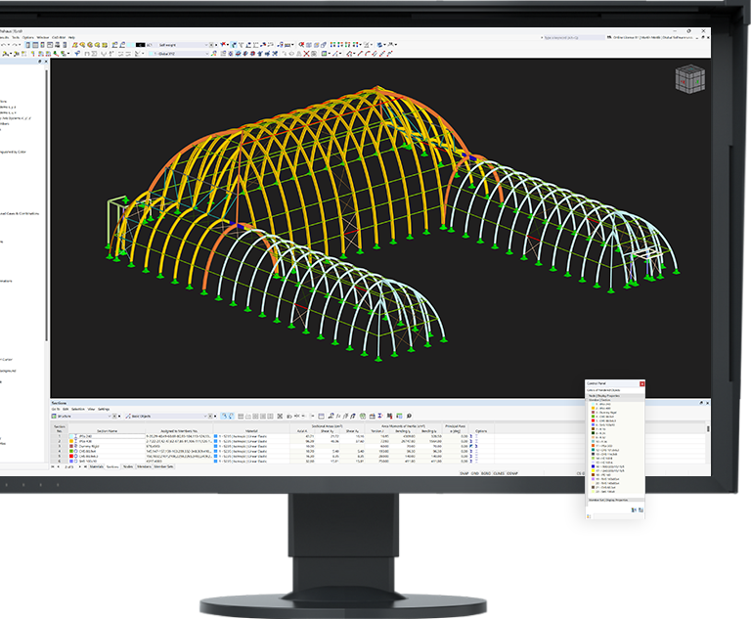Open the Settings menu in Sections panel
Image resolution: width=751 pixels, height=619 pixels.
tap(104, 409)
